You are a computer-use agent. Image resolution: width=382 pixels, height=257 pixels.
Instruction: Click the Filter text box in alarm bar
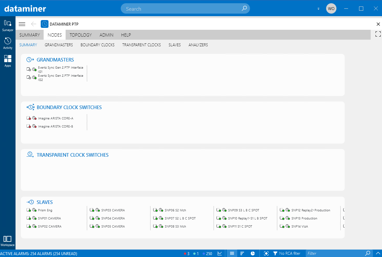tap(335, 253)
